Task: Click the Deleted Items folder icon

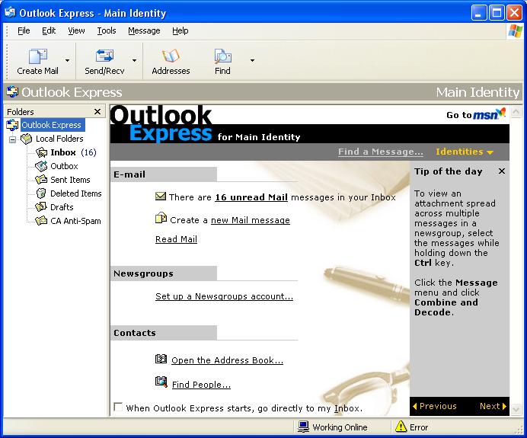Action: pos(41,193)
